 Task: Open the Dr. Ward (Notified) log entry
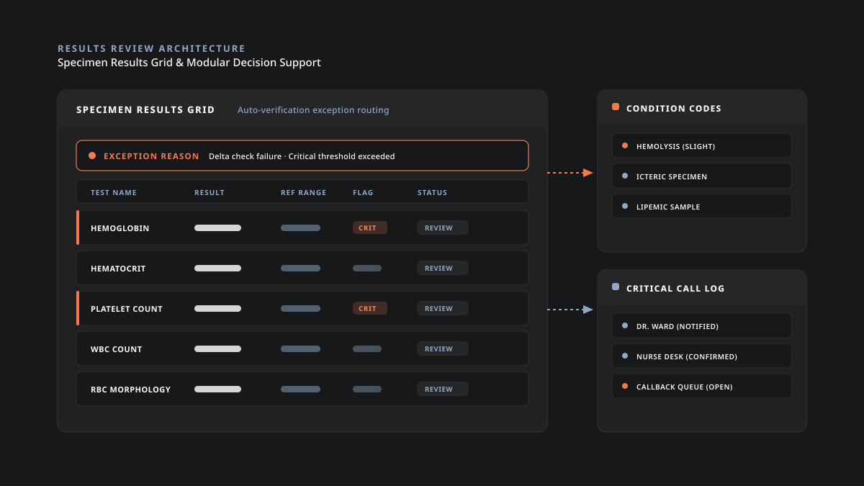point(702,325)
